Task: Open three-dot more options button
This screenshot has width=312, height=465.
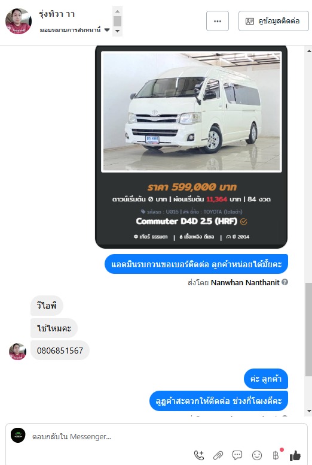Action: [x=218, y=21]
